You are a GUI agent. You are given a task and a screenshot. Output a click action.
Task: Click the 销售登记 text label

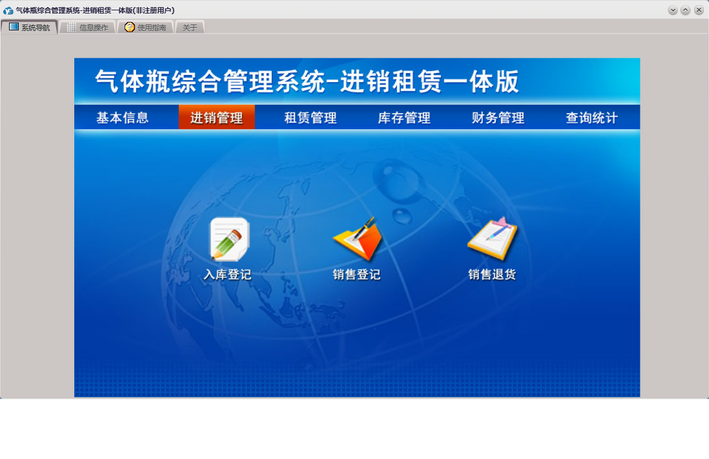tap(357, 274)
